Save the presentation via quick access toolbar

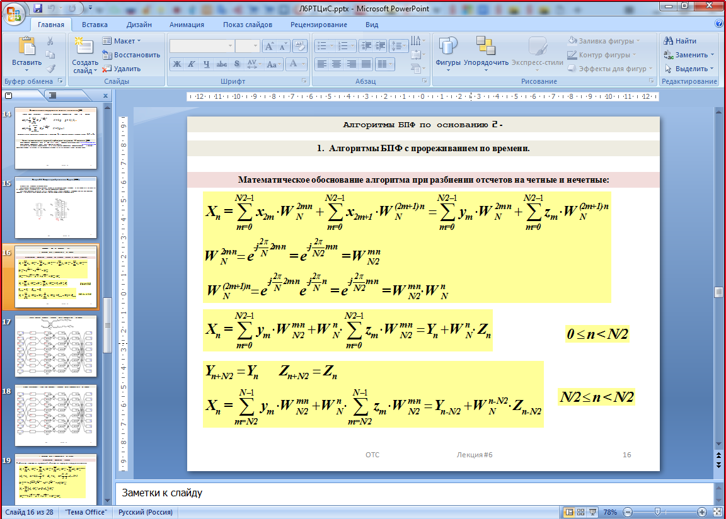(38, 9)
